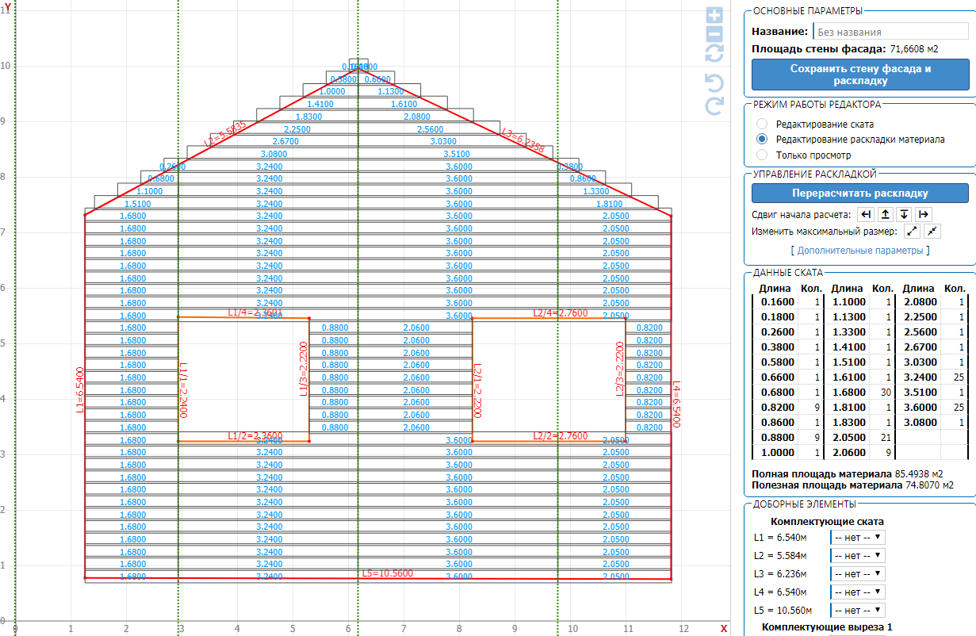Click length 3.6000 in data table
Screen dimensions: 976x636
pos(919,407)
